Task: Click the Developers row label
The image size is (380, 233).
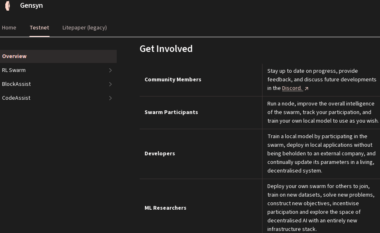Action: [x=160, y=154]
